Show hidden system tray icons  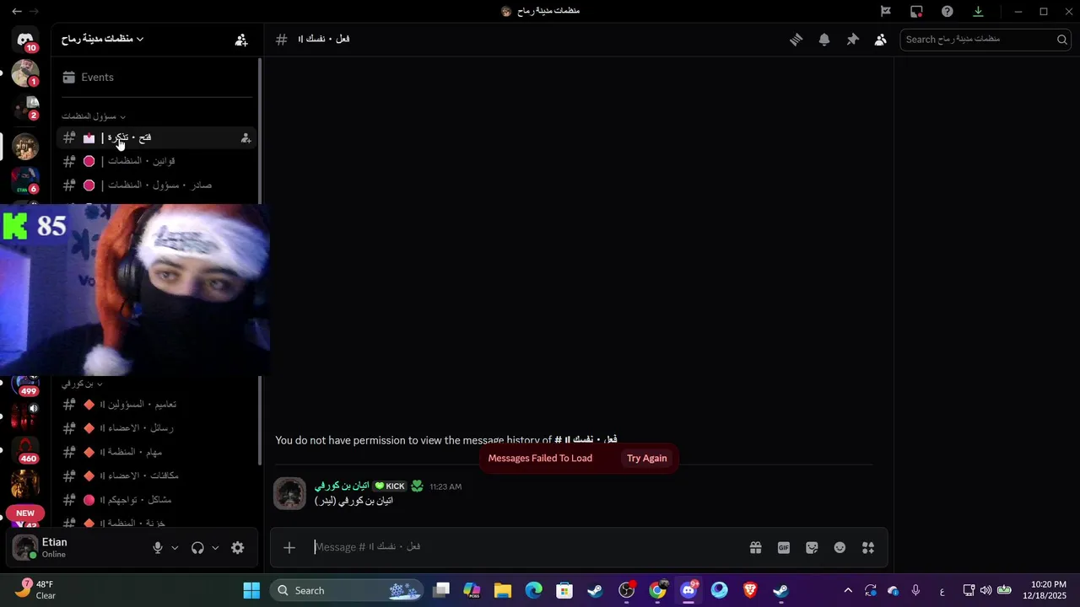pos(848,590)
